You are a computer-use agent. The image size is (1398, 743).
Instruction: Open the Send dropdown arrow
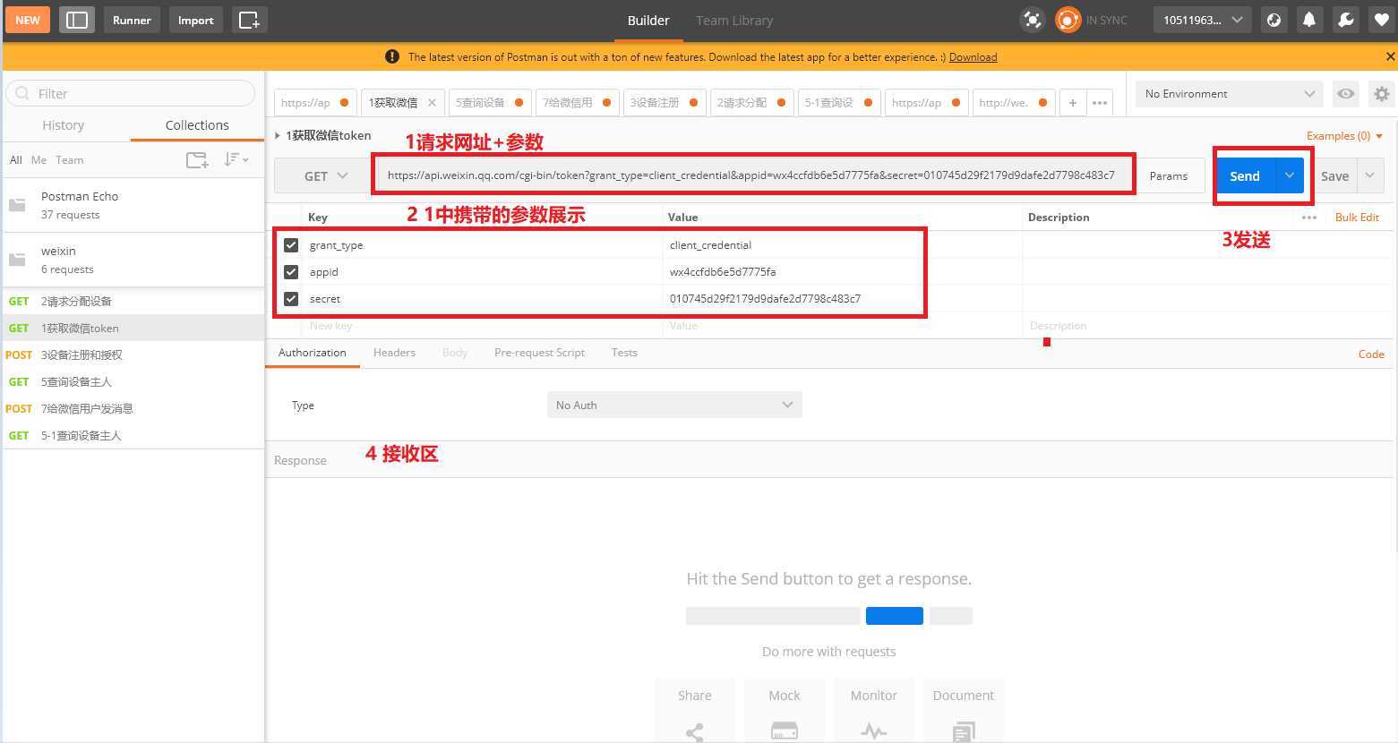coord(1289,175)
